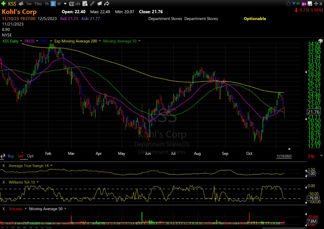
Task: Switch to 1h timeframe
Action: click(47, 4)
